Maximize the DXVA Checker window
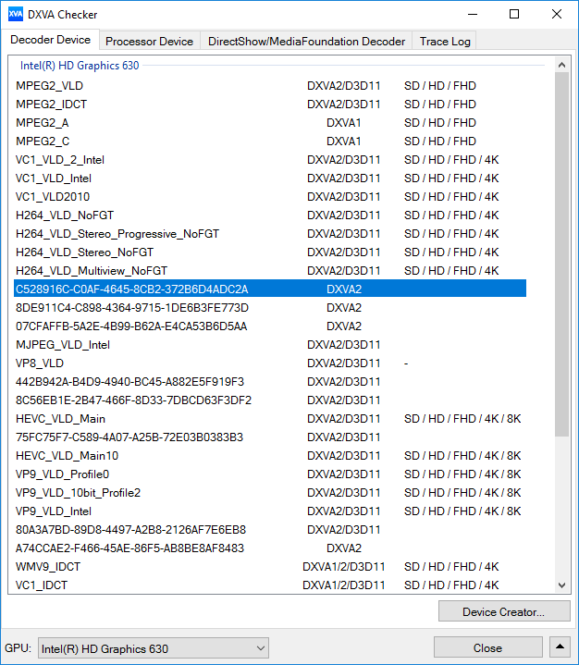The width and height of the screenshot is (579, 665). [514, 15]
